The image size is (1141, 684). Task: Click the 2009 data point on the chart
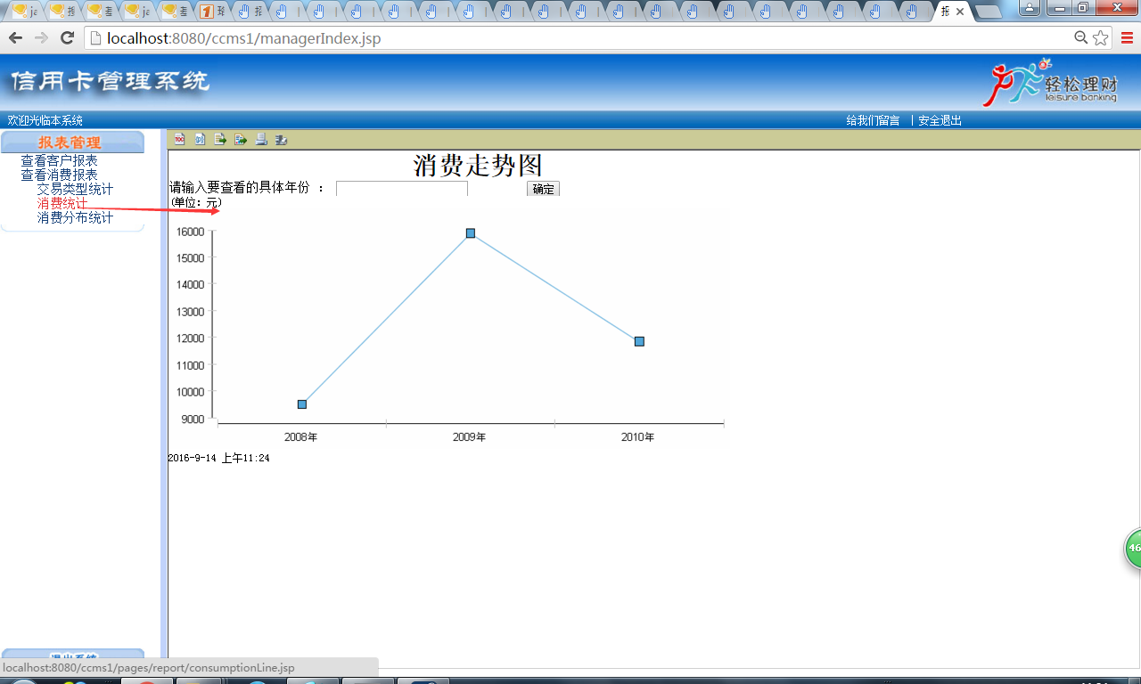[x=470, y=232]
